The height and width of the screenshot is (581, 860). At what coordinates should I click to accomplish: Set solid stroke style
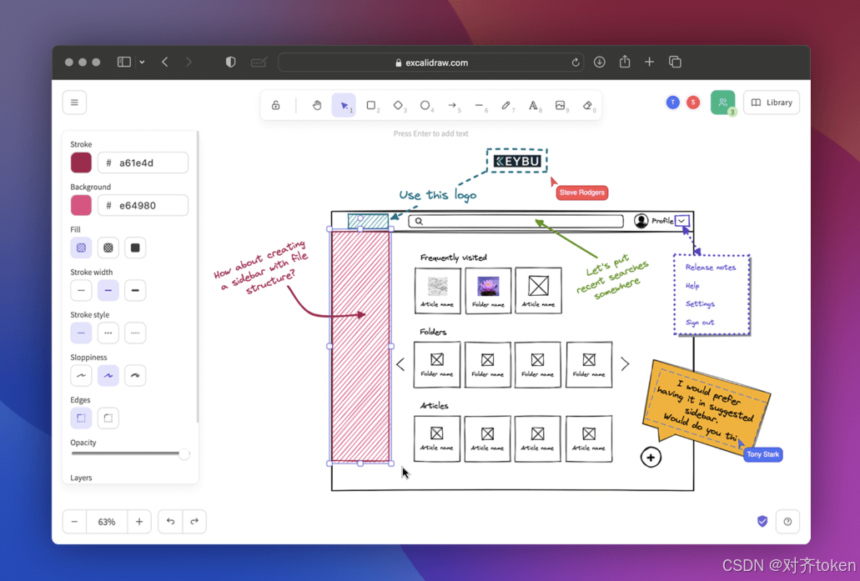[x=81, y=333]
